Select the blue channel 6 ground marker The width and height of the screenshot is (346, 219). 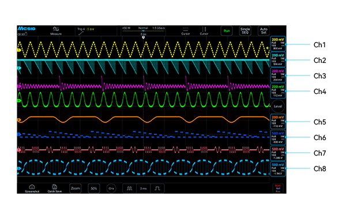[19, 134]
